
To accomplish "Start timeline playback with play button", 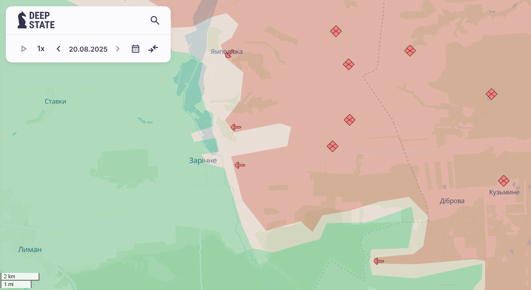I will (x=23, y=49).
